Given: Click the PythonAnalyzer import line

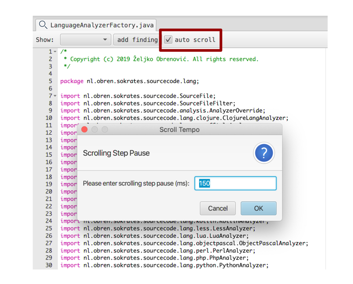Looking at the screenshot, I should pyautogui.click(x=164, y=265).
